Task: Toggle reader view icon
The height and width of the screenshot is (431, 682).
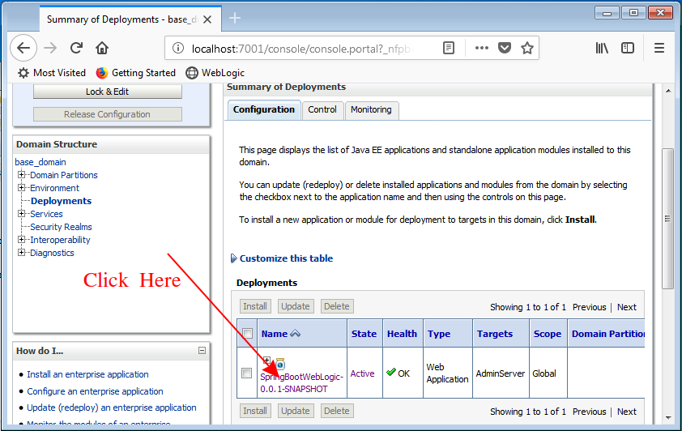Action: point(449,48)
